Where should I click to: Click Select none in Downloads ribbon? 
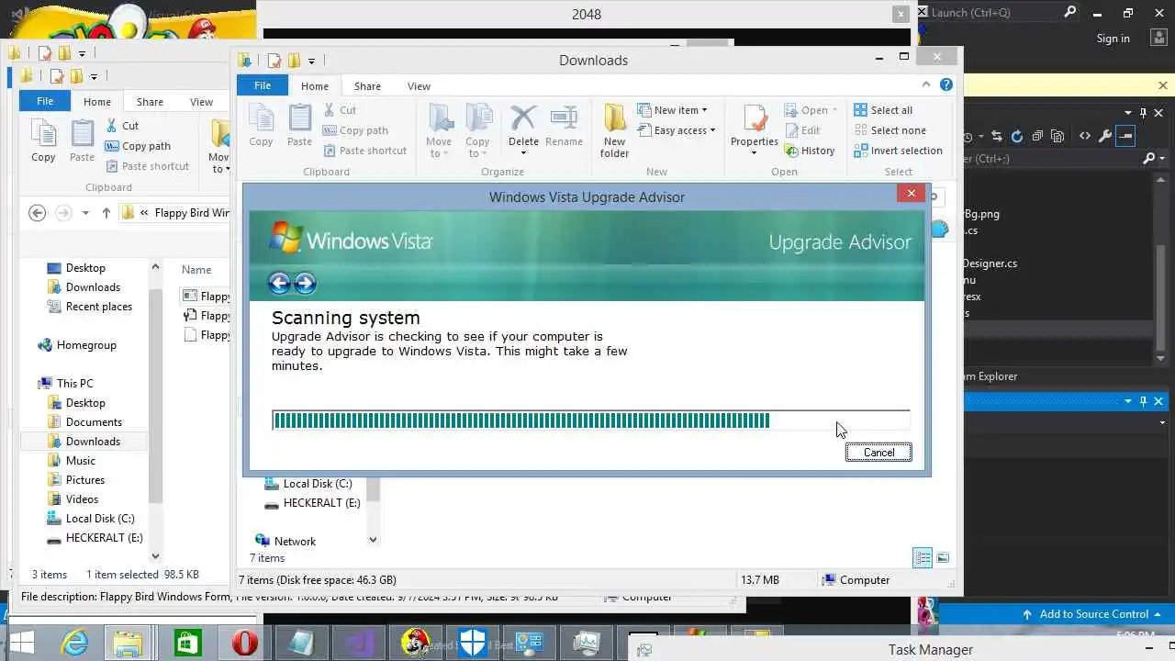890,130
